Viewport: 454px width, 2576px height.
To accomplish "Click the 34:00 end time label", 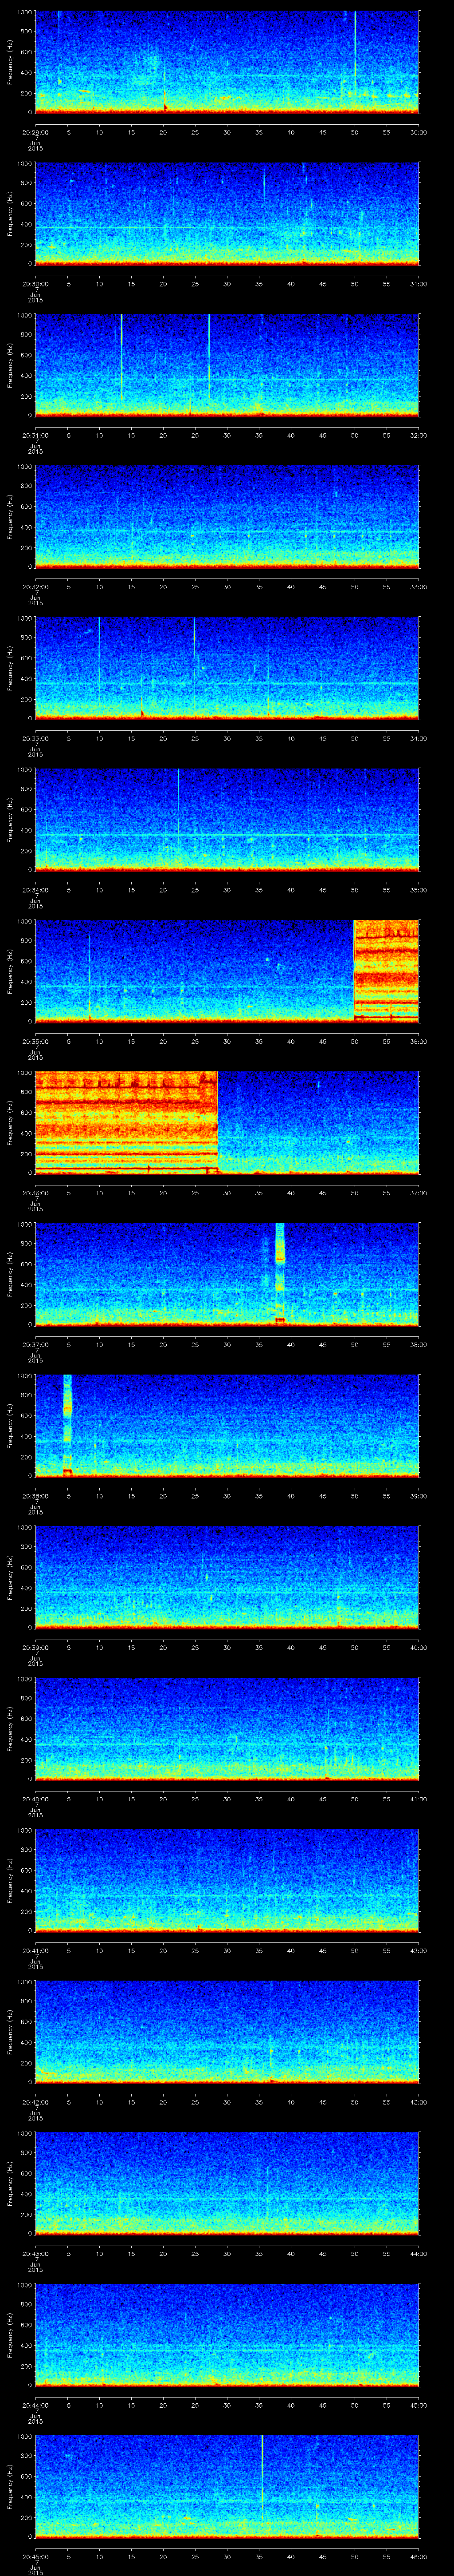I will [x=419, y=738].
